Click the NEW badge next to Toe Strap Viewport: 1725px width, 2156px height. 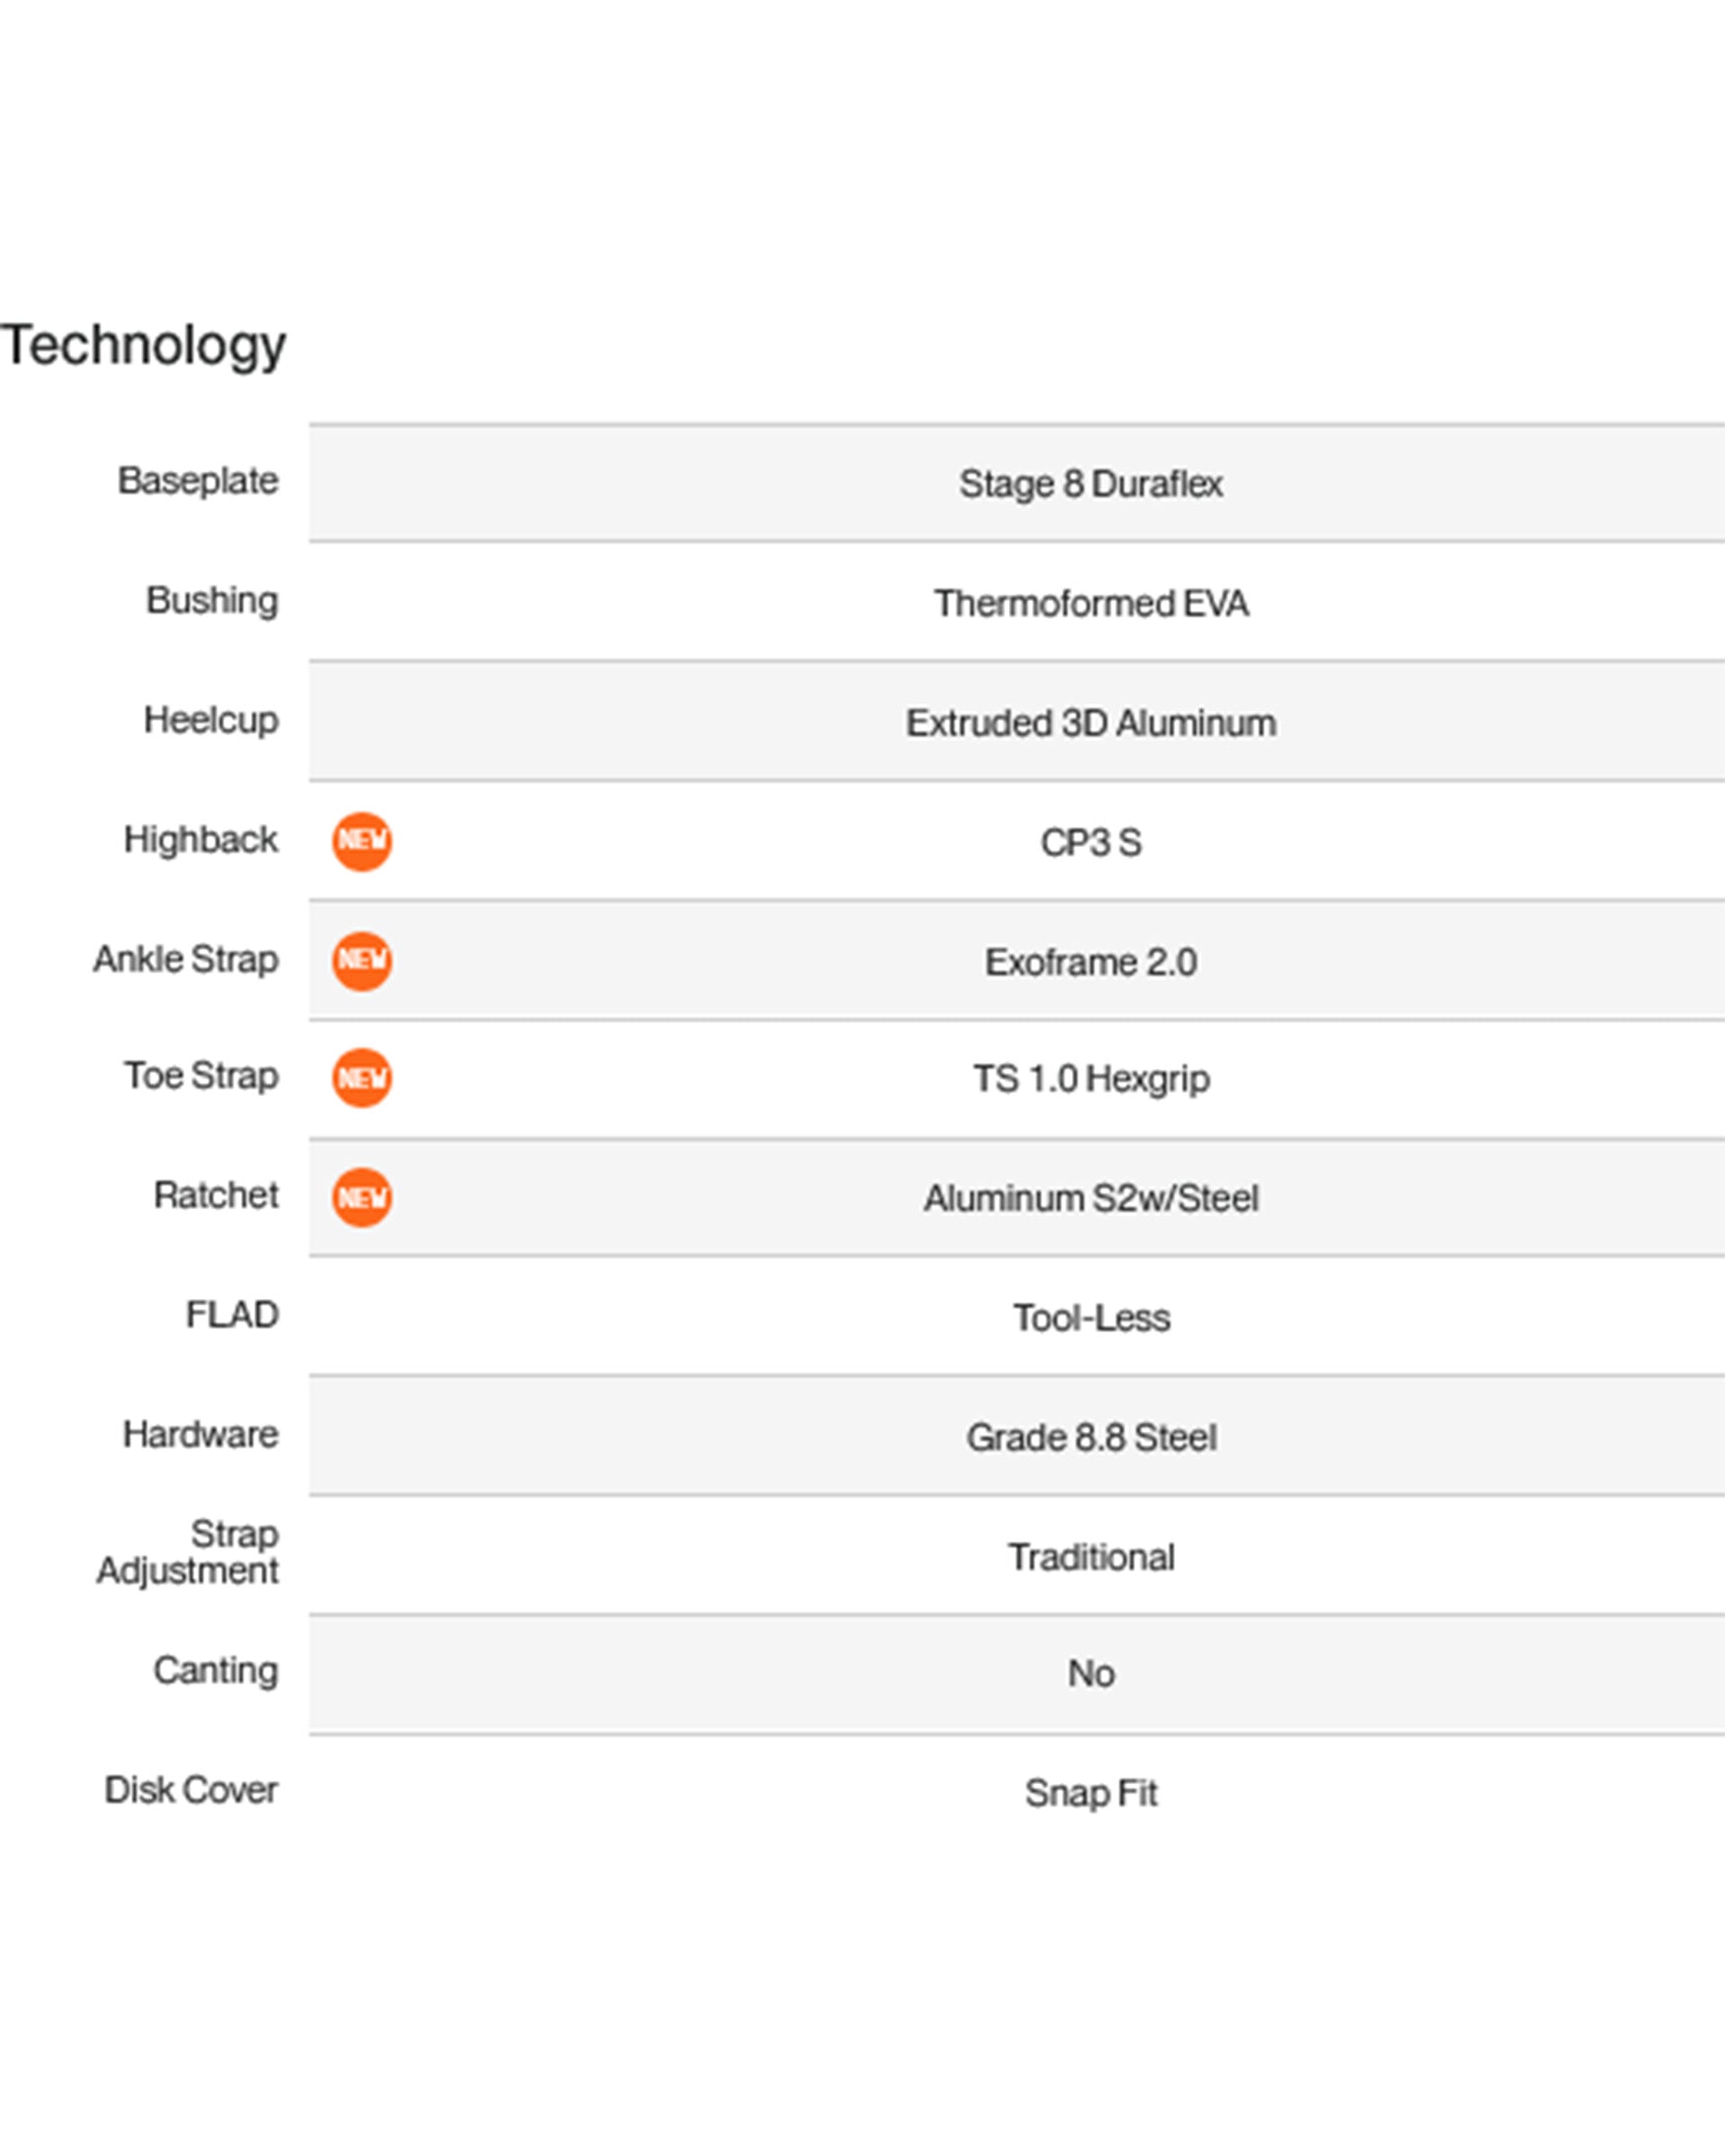[362, 1078]
